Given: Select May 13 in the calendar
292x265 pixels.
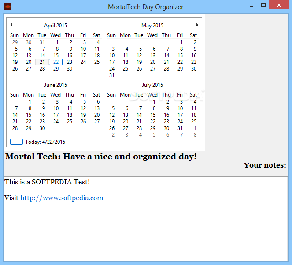Looking at the screenshot, I should tap(153, 56).
